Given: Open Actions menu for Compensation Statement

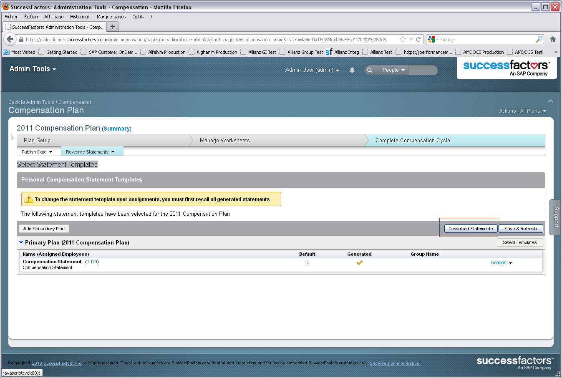Looking at the screenshot, I should click(x=501, y=263).
